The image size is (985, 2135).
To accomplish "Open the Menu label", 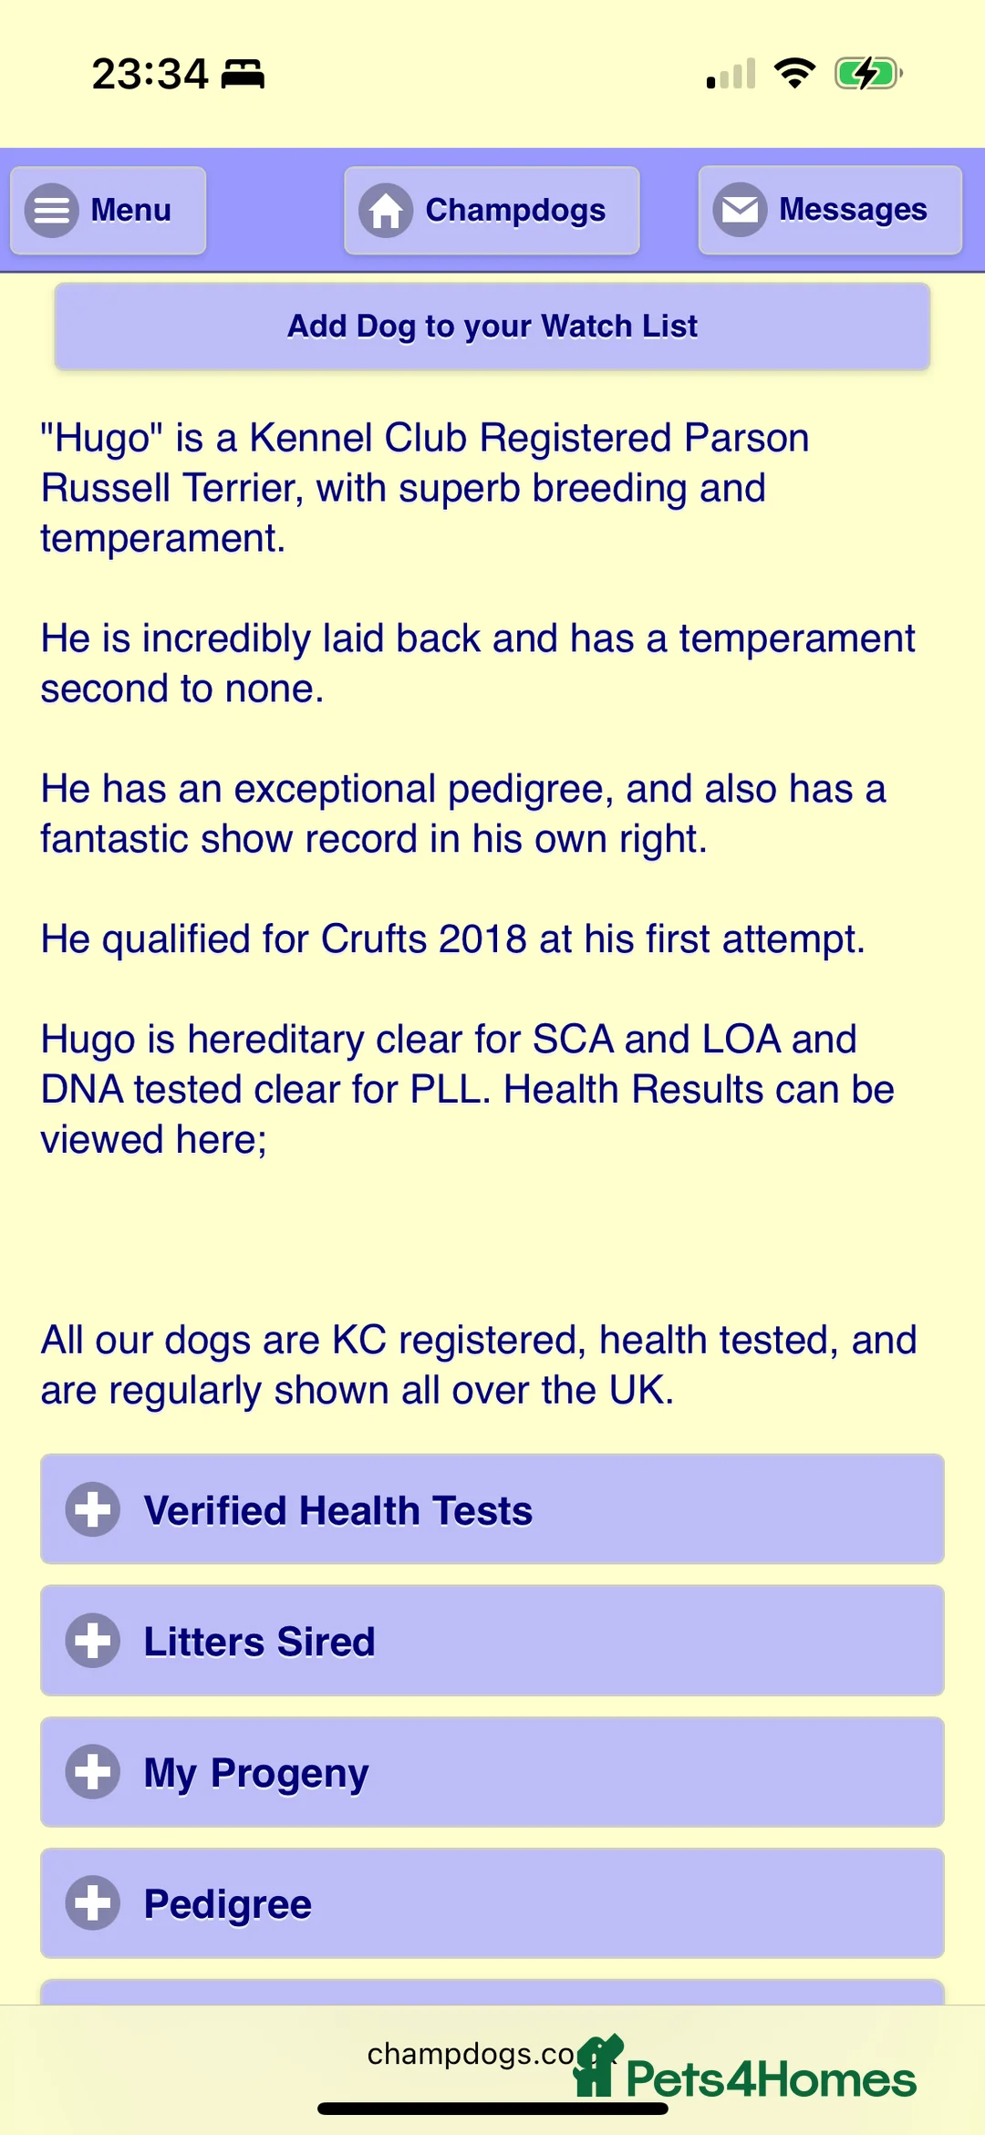I will (131, 211).
